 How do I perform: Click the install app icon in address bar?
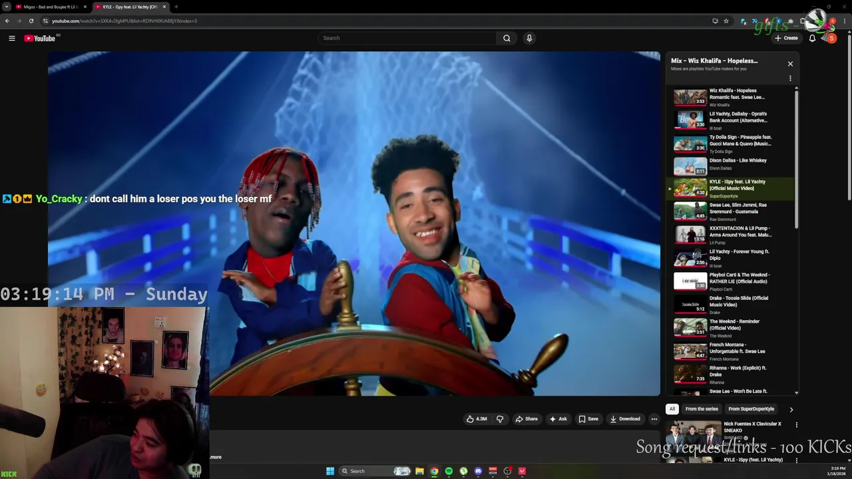pos(715,21)
